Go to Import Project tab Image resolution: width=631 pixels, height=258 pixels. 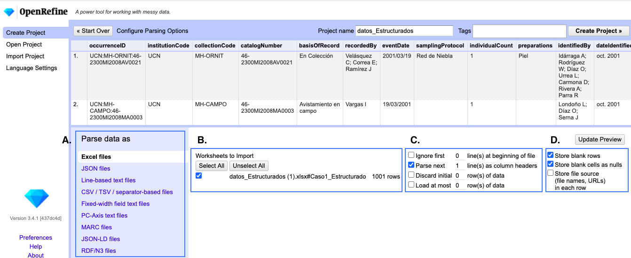(x=25, y=56)
